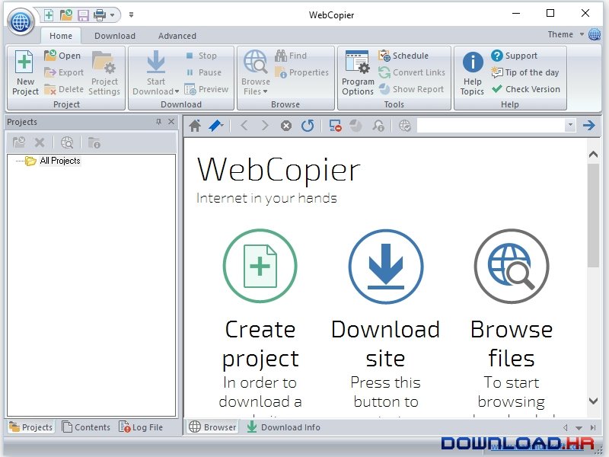Go back in the browser toolbar
This screenshot has width=609, height=457.
[244, 126]
